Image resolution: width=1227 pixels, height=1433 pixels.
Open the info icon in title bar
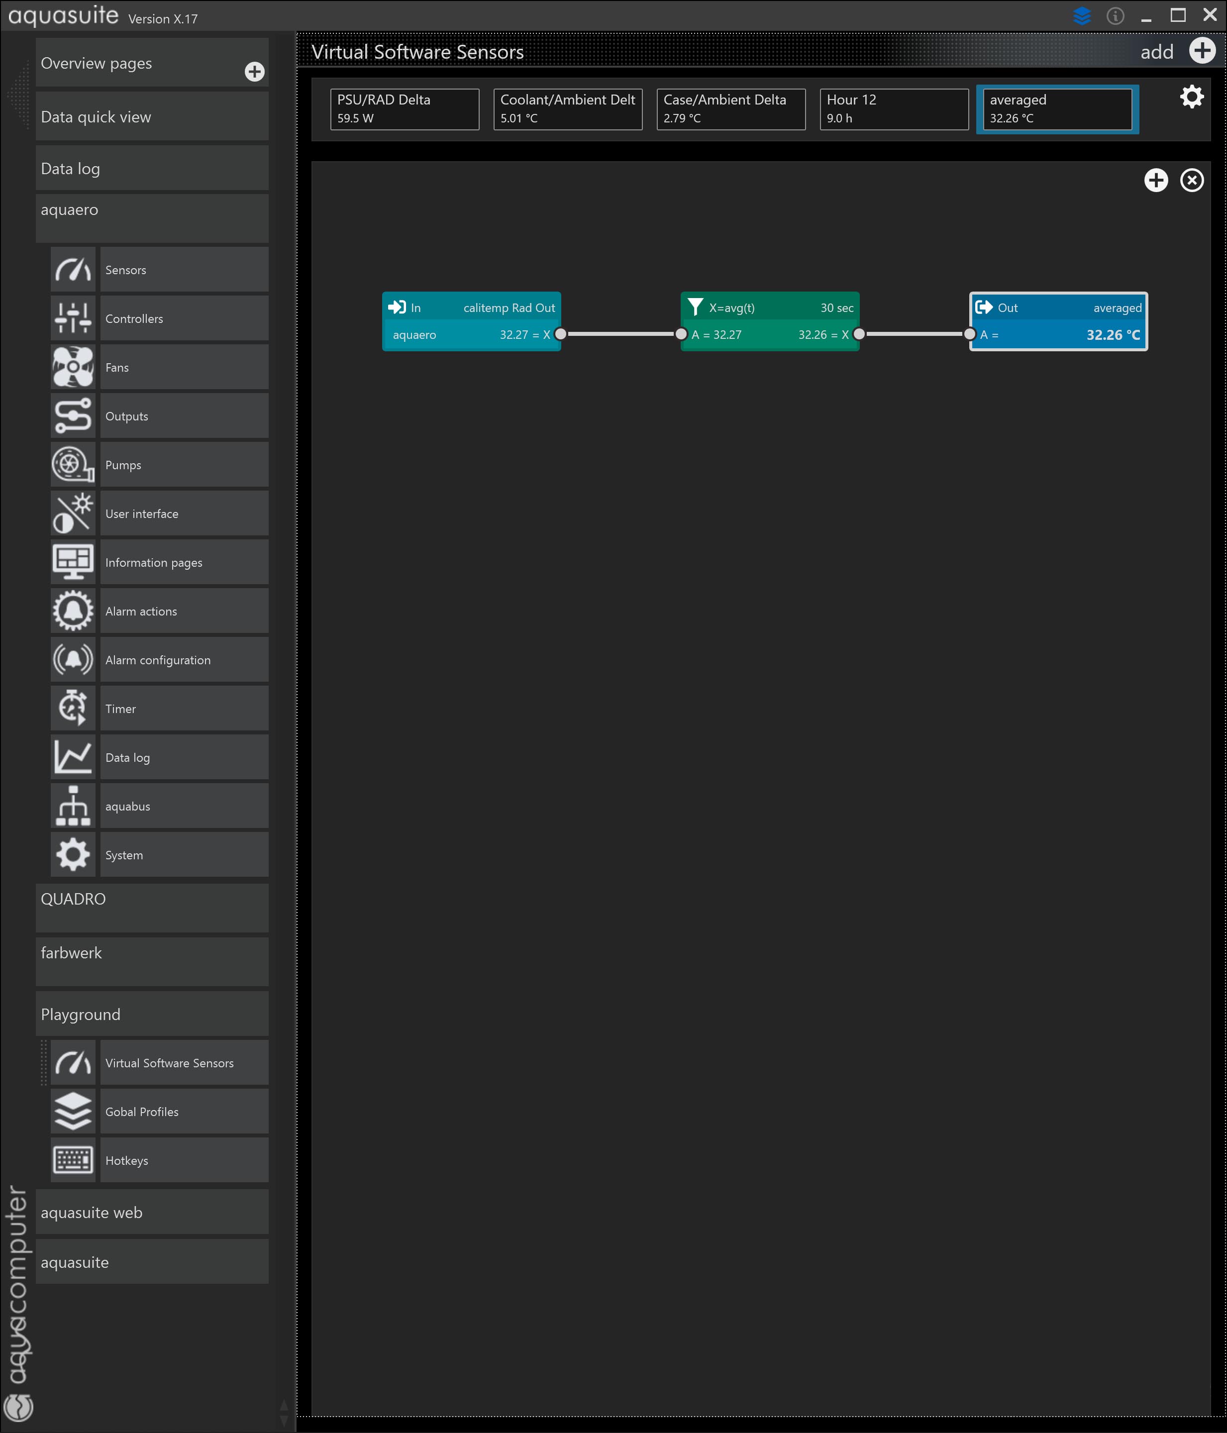coord(1115,15)
